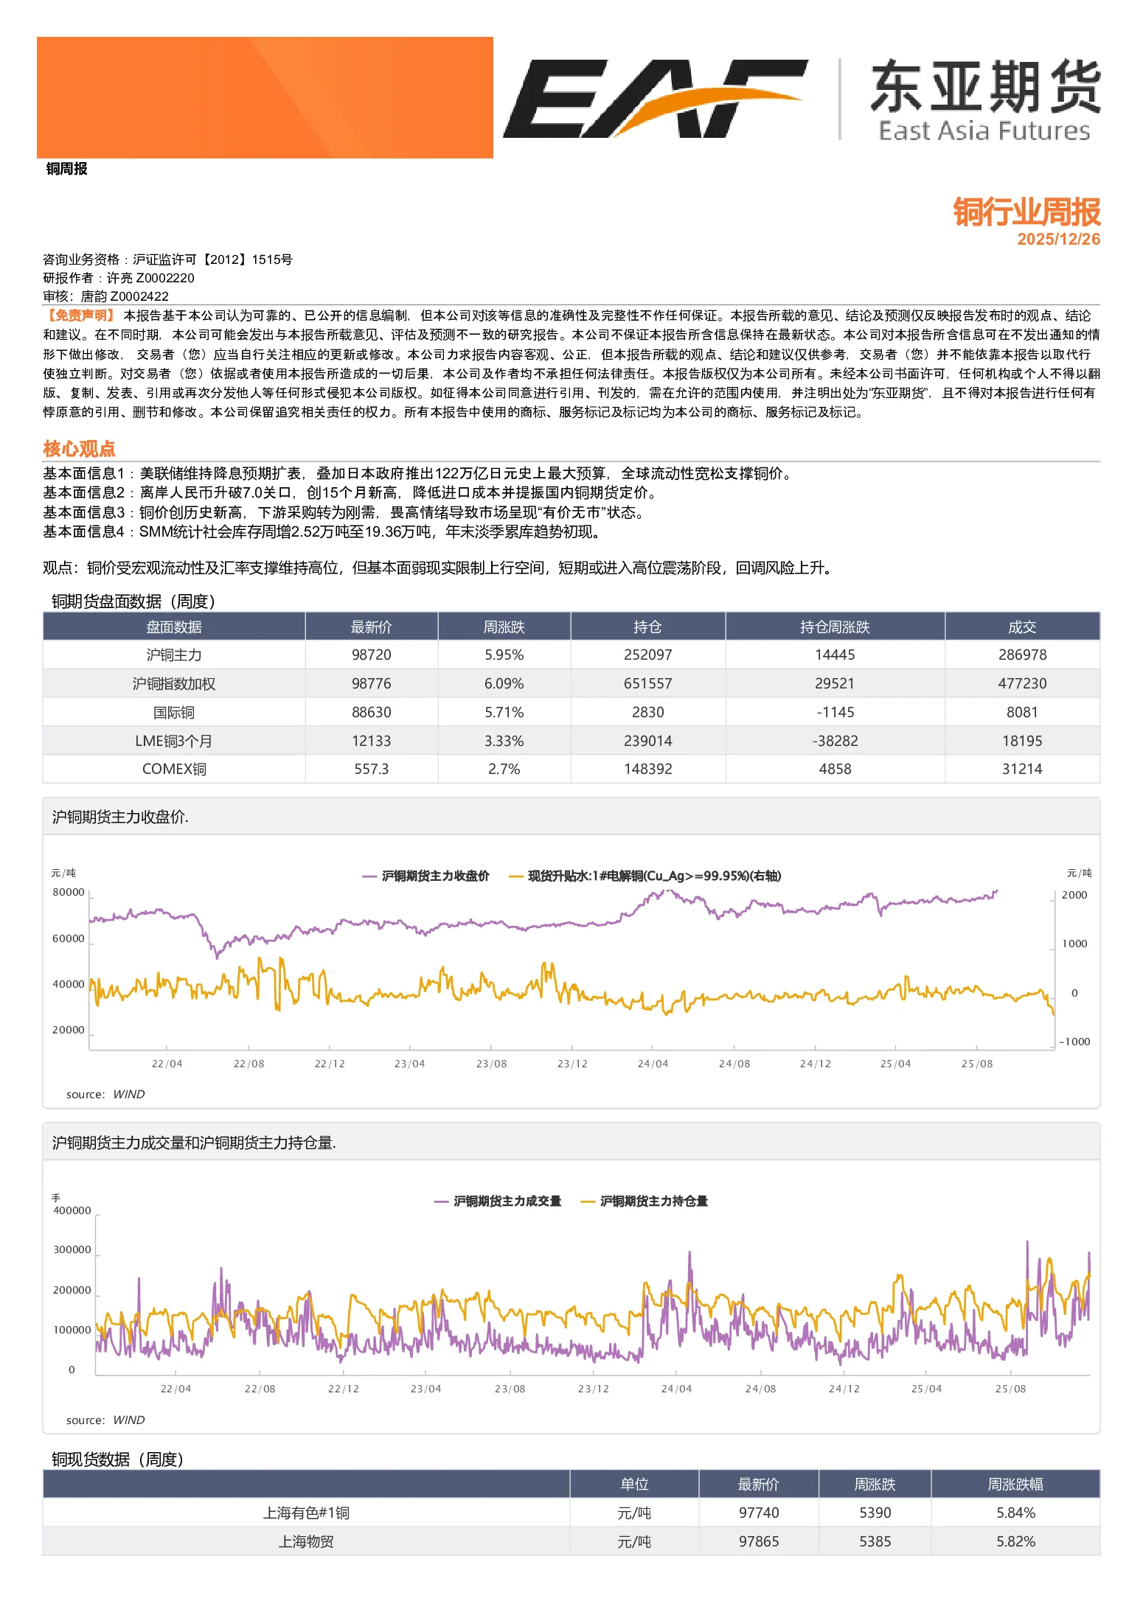Click the 国际铜 row label
Viewport: 1143px width, 1601px height.
[x=174, y=712]
